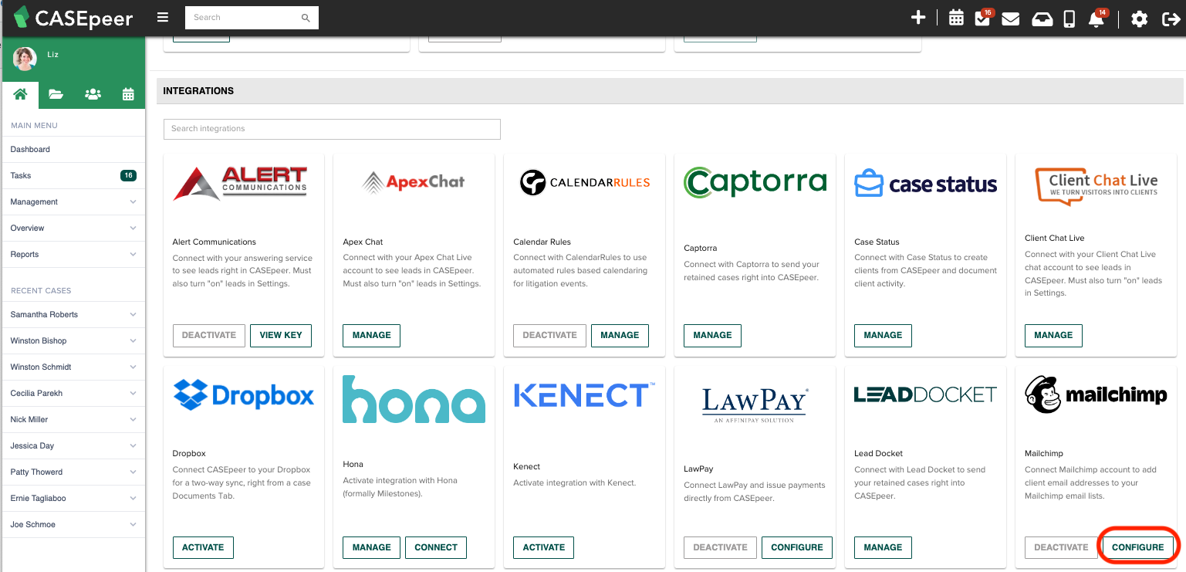Viewport: 1186px width, 572px height.
Task: Click Connect for Hona
Action: 436,548
